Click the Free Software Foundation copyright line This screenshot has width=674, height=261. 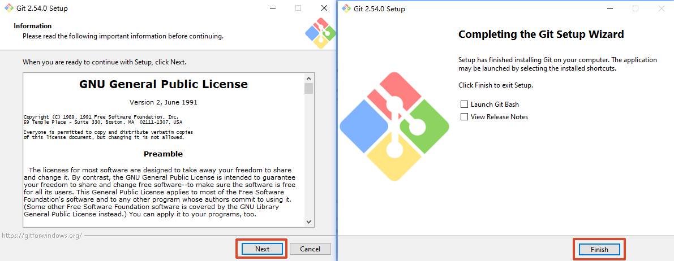tap(101, 117)
